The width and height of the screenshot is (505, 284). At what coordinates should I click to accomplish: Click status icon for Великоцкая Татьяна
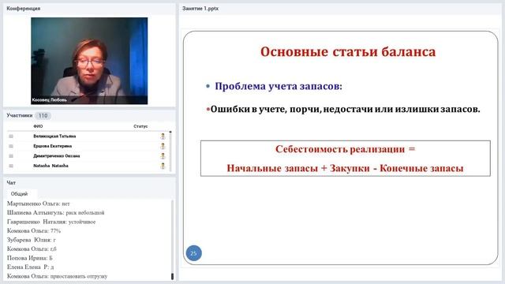[163, 136]
